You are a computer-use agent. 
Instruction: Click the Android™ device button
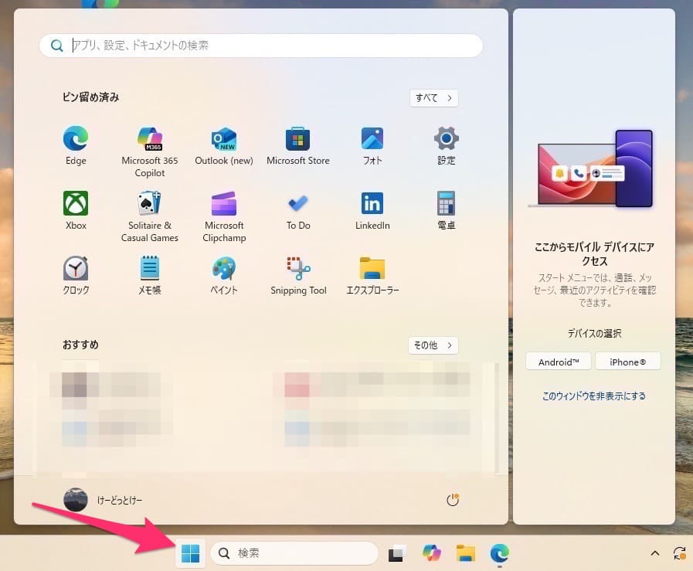559,362
